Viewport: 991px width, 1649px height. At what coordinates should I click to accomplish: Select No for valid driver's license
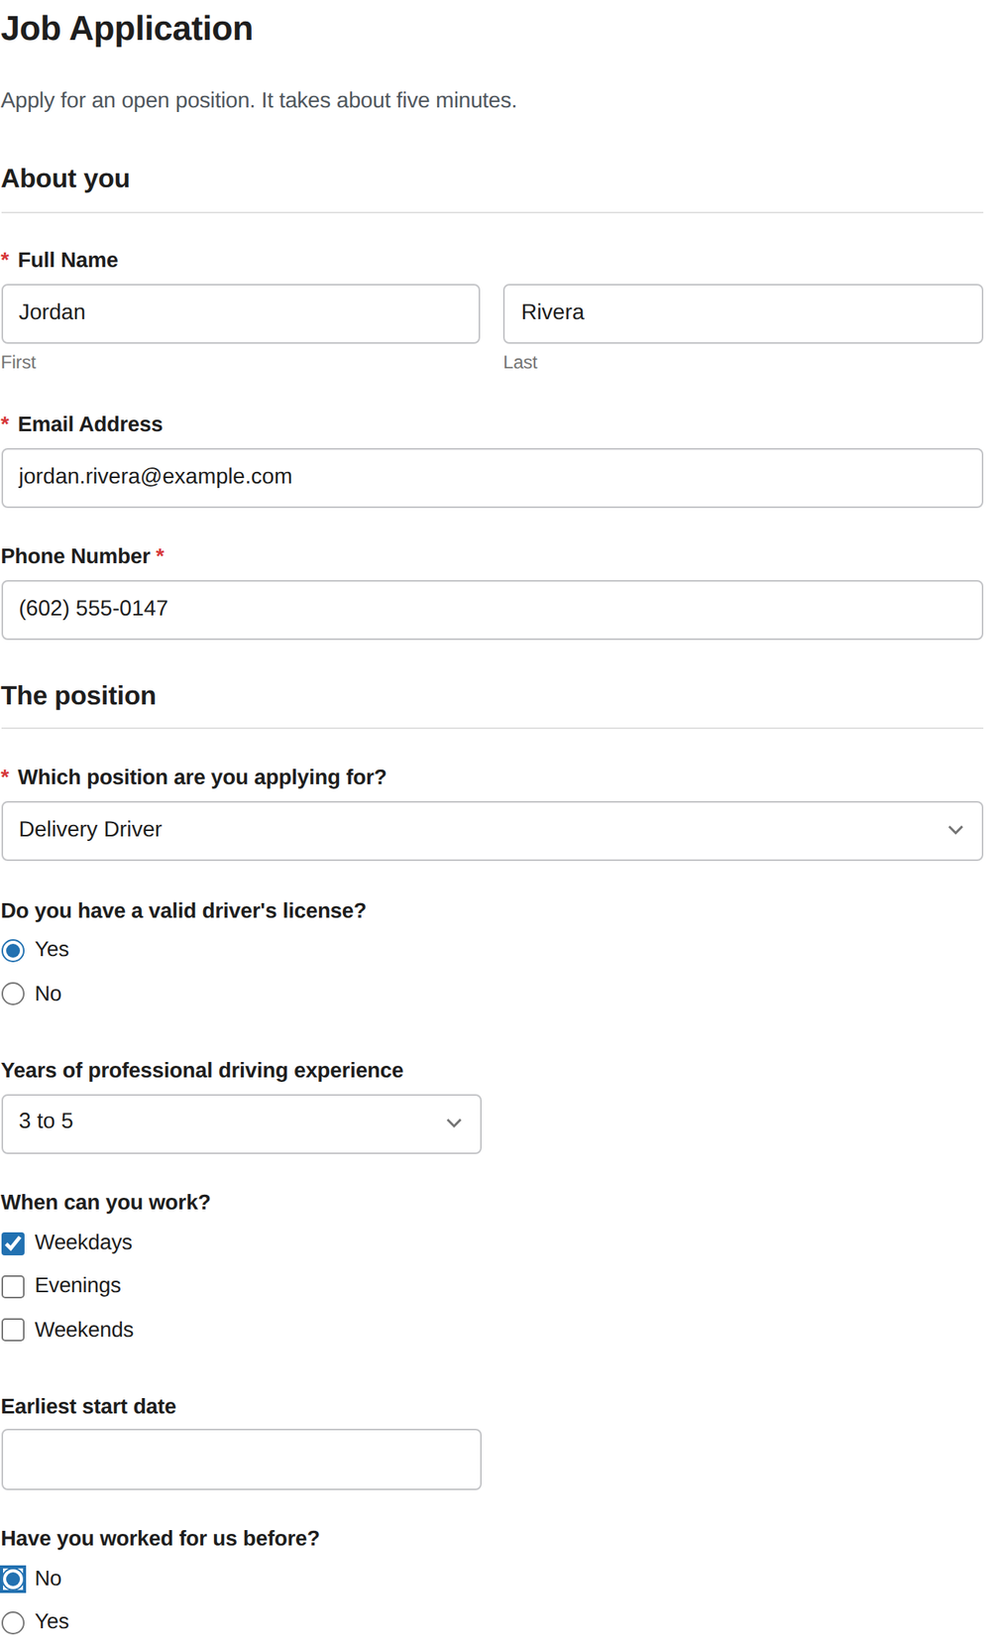13,994
